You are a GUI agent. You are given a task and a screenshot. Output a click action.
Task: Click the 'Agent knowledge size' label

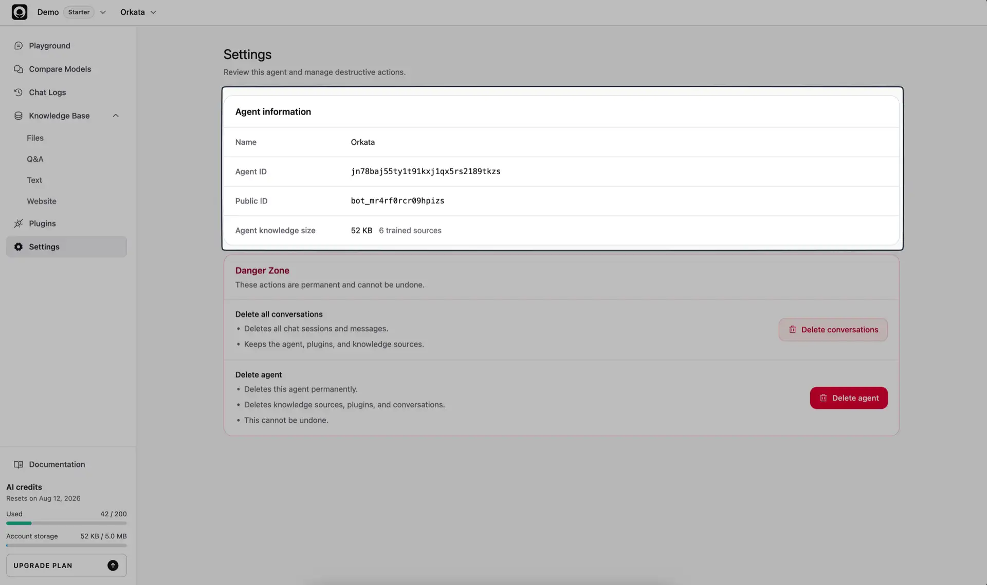point(275,231)
